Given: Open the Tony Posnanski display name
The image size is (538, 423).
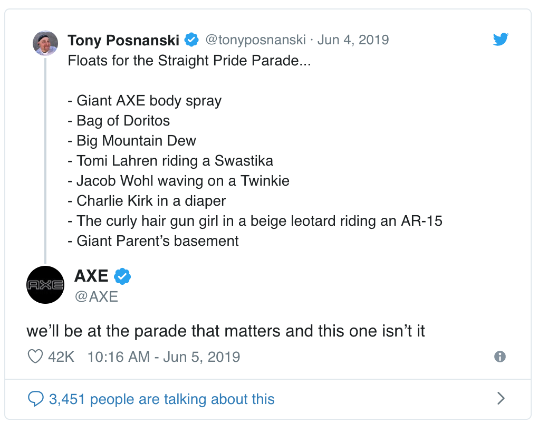Looking at the screenshot, I should coord(123,40).
